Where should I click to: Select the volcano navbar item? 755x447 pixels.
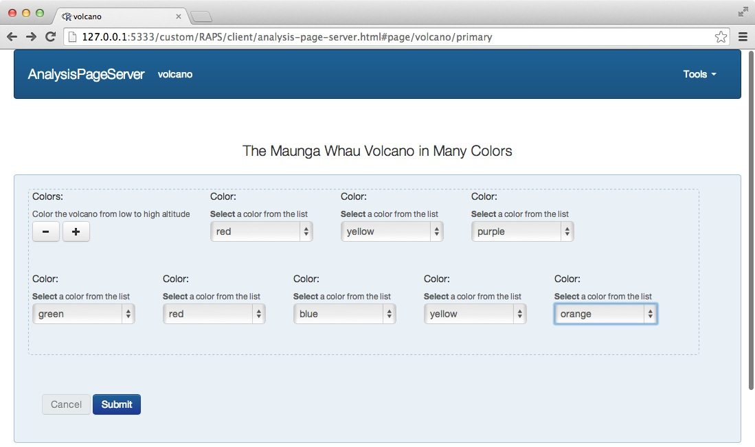(175, 74)
